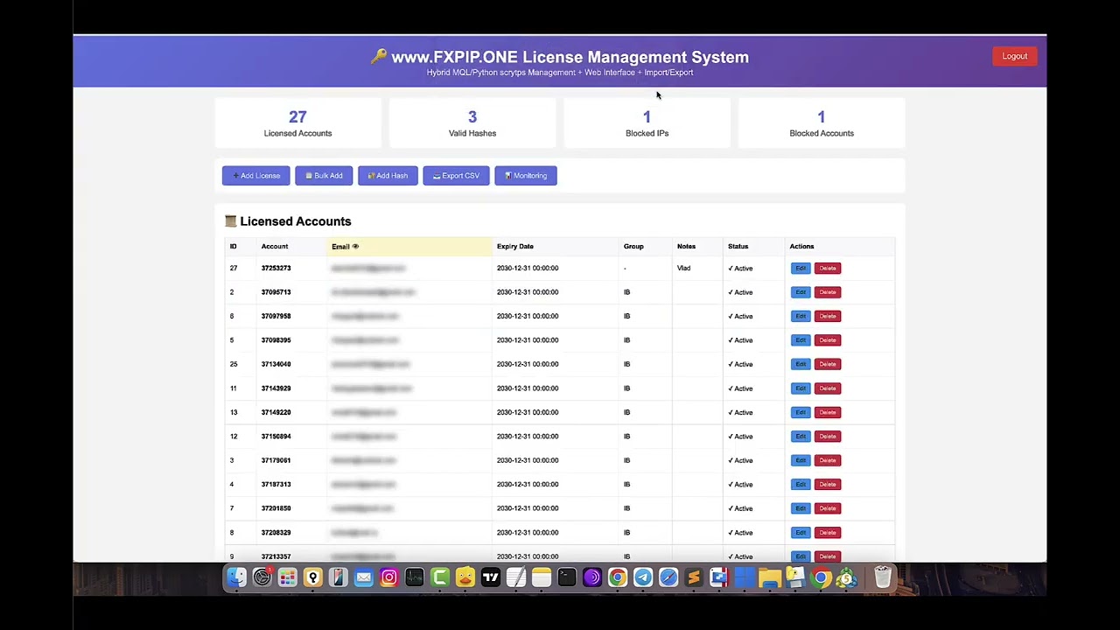The width and height of the screenshot is (1120, 630).
Task: Edit account 37143929
Action: coord(801,388)
